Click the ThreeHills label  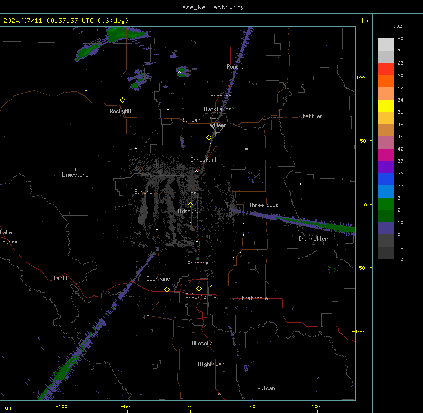click(264, 205)
